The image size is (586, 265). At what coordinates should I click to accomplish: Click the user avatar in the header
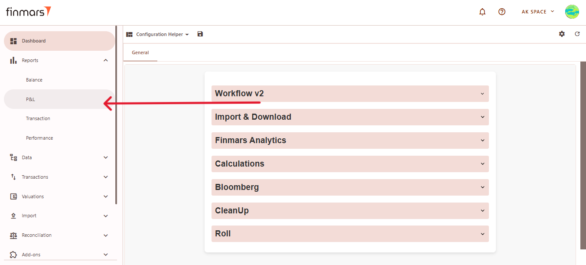[572, 12]
